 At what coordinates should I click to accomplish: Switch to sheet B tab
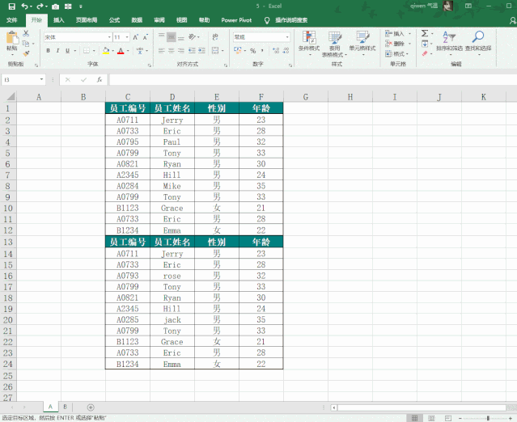click(x=65, y=407)
